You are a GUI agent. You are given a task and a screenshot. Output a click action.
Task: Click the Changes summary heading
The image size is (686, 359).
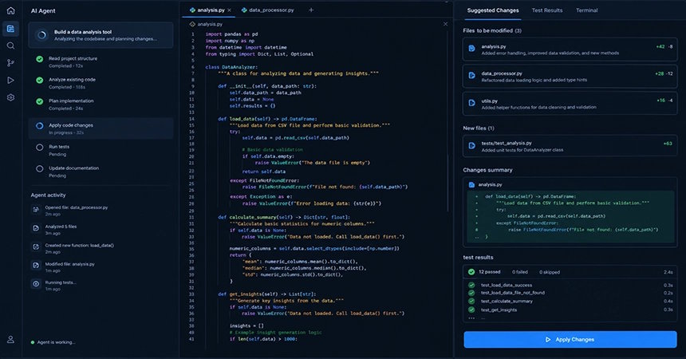[x=487, y=170]
